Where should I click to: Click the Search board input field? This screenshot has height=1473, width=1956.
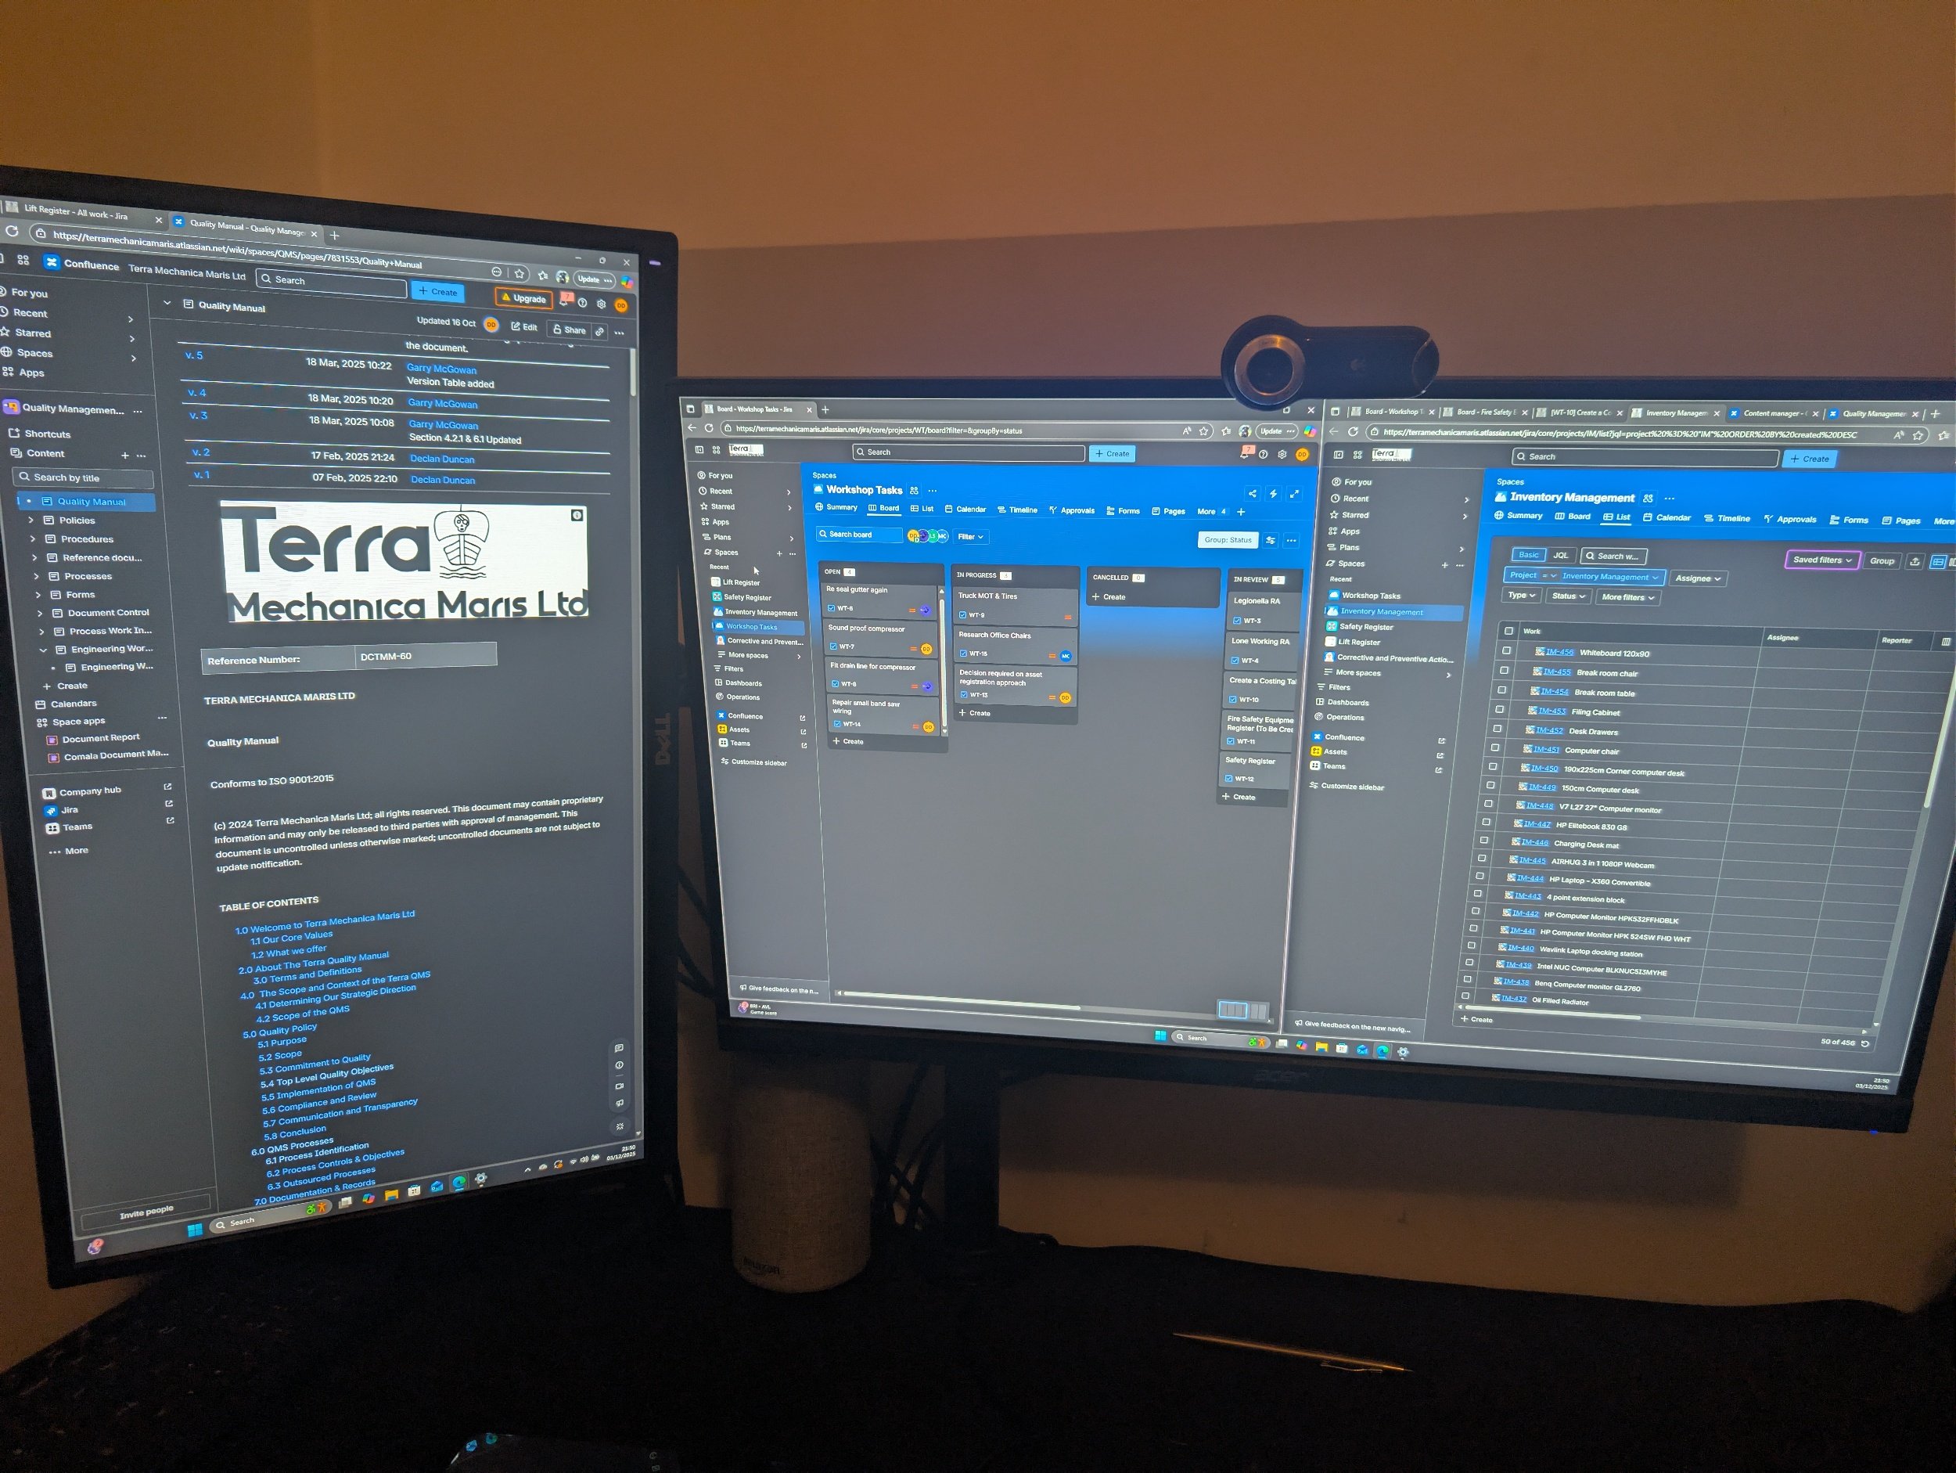860,535
